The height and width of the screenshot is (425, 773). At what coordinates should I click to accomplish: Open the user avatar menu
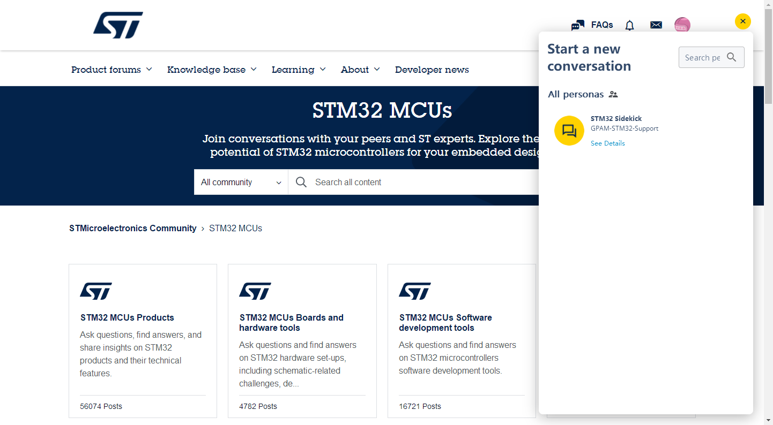click(682, 25)
